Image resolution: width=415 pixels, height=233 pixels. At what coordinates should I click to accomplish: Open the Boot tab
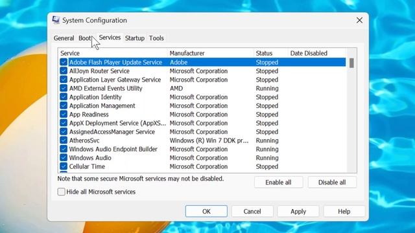click(x=85, y=38)
